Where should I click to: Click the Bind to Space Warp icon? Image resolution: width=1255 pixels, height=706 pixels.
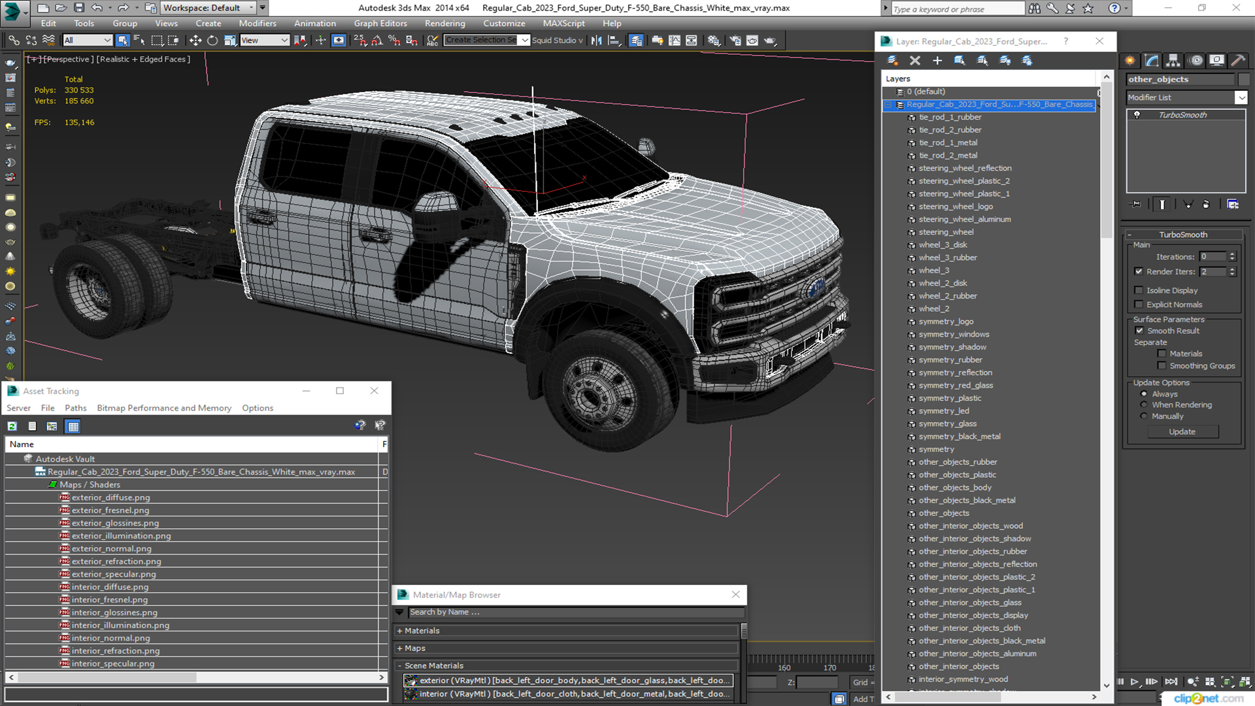click(x=48, y=41)
